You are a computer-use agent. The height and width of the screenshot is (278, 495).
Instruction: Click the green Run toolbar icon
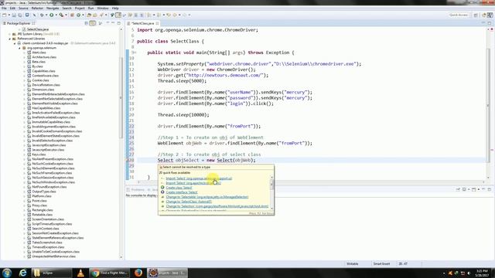tap(52, 15)
